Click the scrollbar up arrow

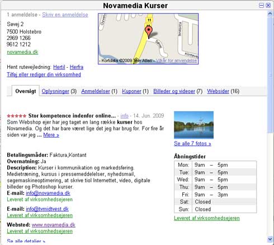point(270,13)
